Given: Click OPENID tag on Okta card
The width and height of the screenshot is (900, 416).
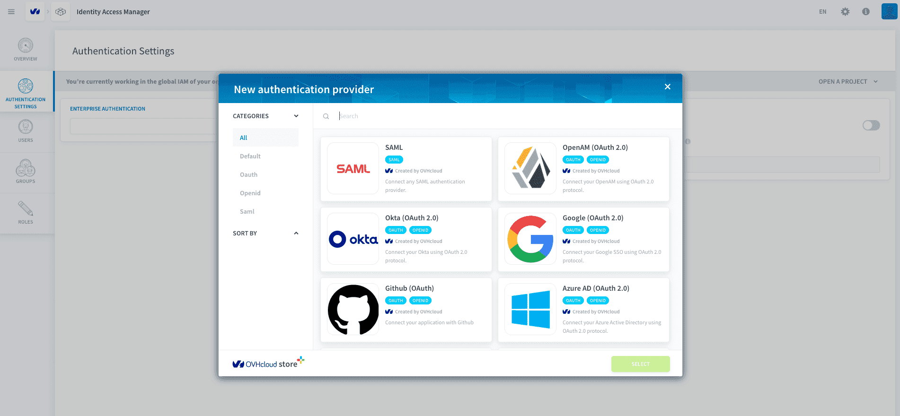Looking at the screenshot, I should click(420, 230).
